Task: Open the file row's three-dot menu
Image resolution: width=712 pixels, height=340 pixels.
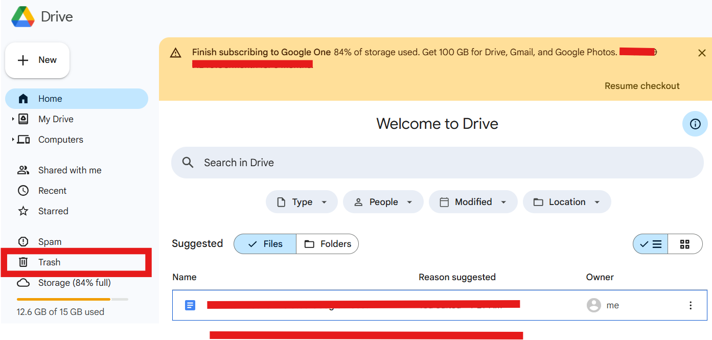Action: pyautogui.click(x=691, y=305)
